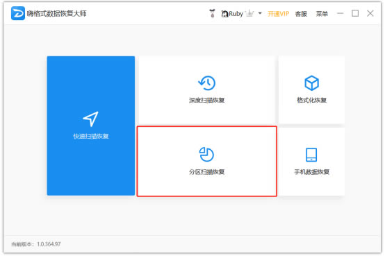The height and width of the screenshot is (256, 385).
Task: Click the 格式化恢复 label
Action: coord(311,100)
